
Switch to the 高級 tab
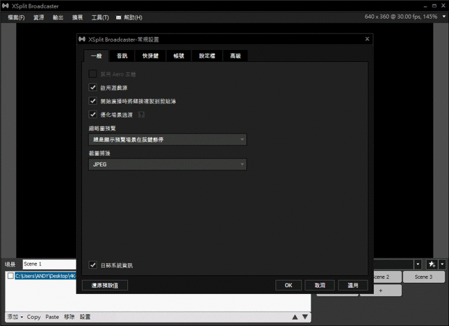point(236,56)
